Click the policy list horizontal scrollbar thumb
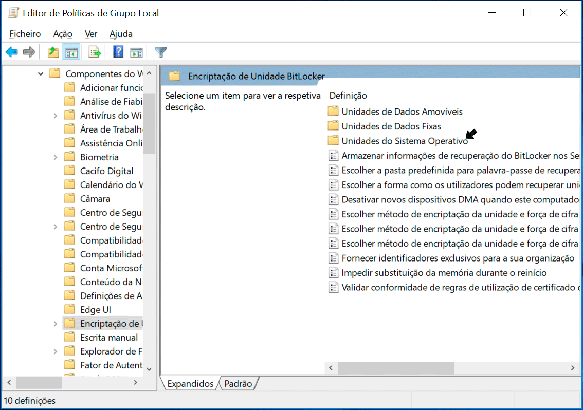This screenshot has width=583, height=410. 396,368
